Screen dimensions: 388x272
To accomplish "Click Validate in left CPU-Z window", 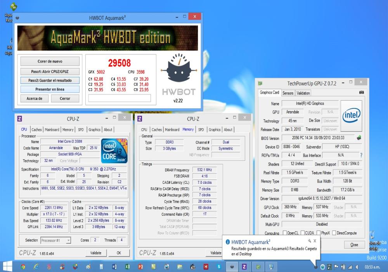I will point(96,253).
